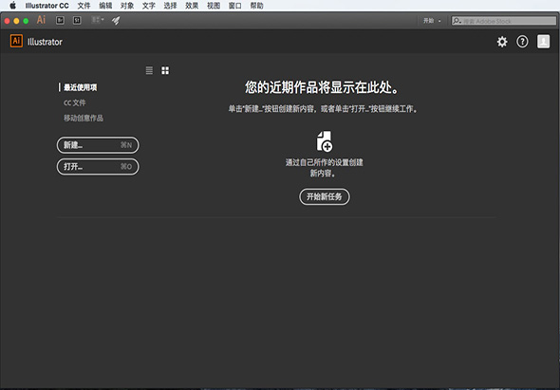Click the GPU performance rocket icon
Viewport: 560px width, 390px height.
click(x=116, y=21)
